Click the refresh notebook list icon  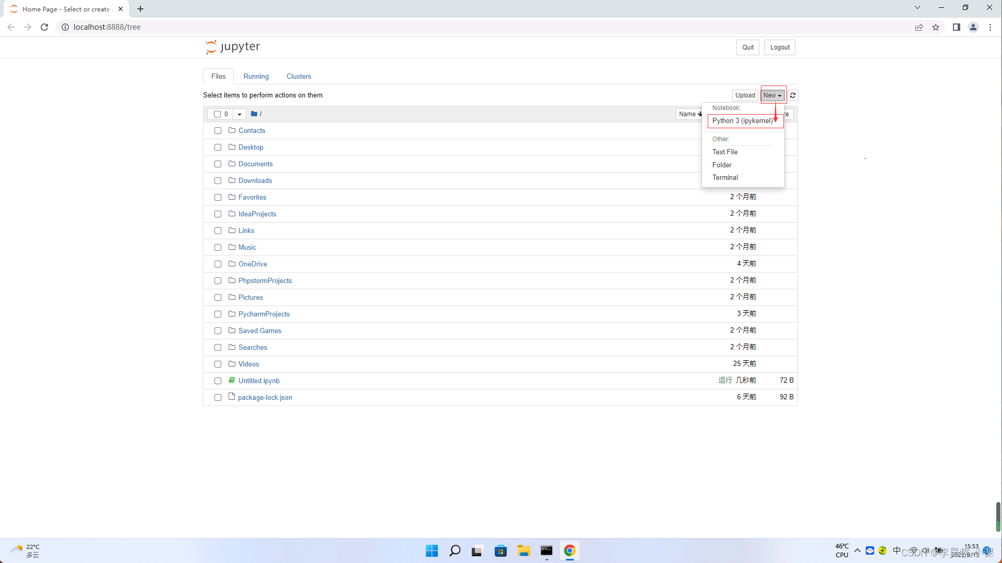793,95
